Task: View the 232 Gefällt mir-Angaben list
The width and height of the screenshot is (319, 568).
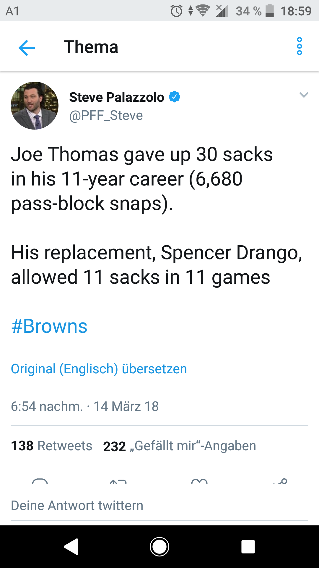Action: [x=180, y=446]
